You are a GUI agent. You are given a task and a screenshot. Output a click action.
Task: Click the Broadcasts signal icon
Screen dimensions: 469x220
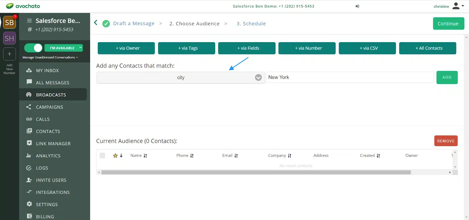[29, 94]
